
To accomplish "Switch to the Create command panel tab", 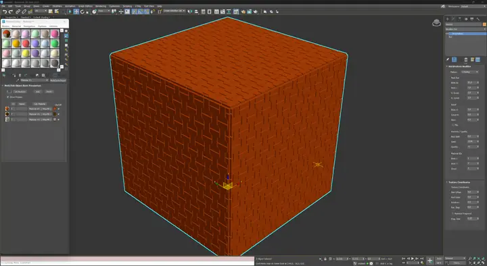I will pyautogui.click(x=448, y=19).
